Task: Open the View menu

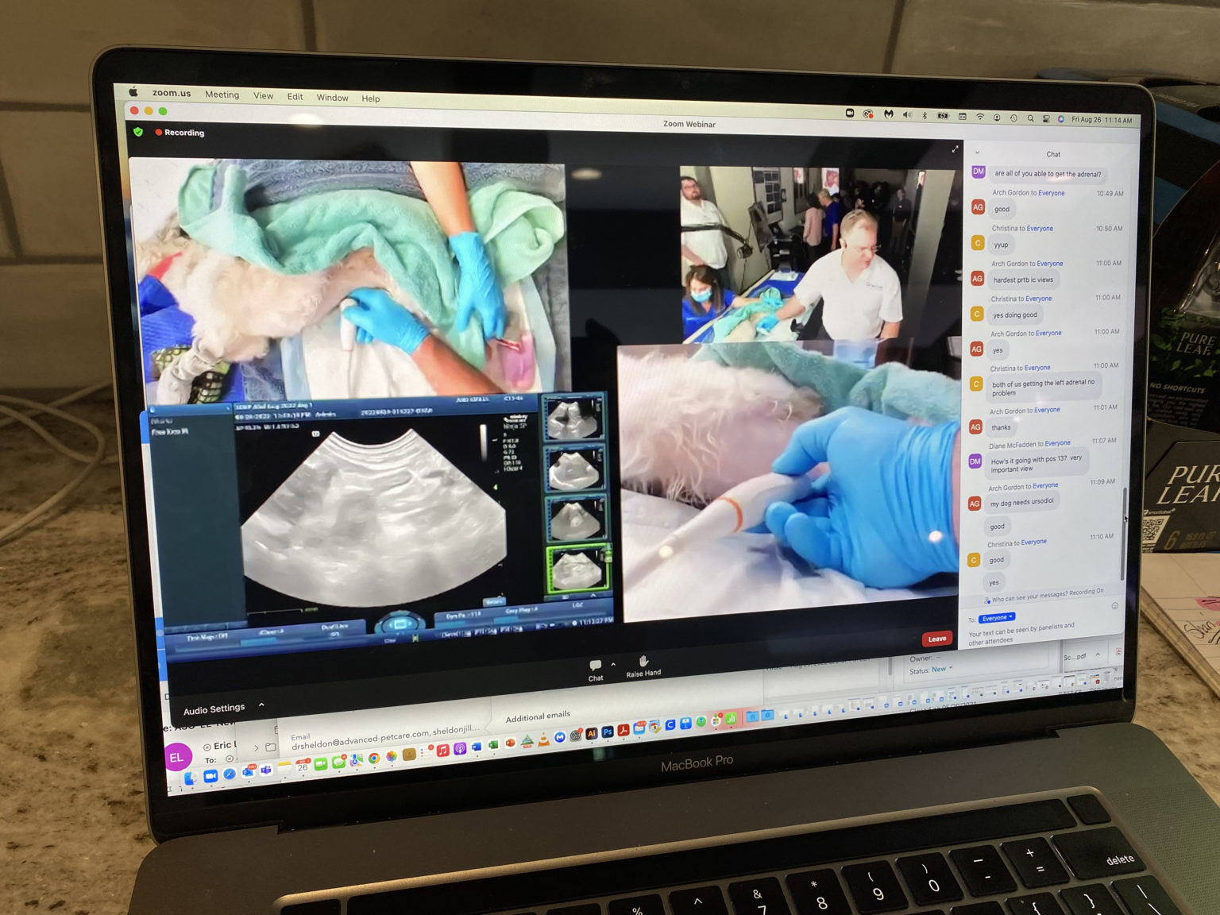Action: point(263,95)
